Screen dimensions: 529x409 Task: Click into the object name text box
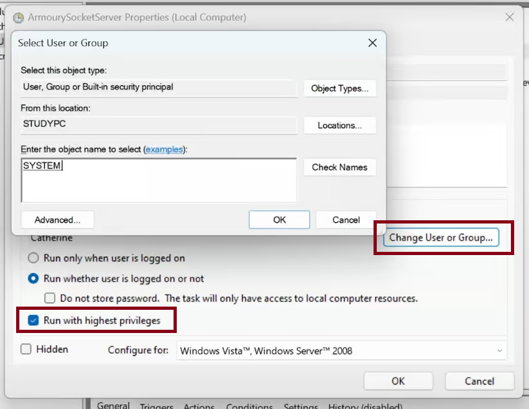coord(159,180)
